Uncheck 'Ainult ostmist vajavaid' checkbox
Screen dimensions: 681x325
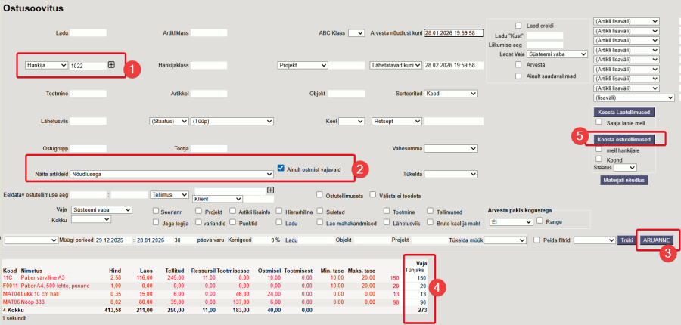point(281,168)
